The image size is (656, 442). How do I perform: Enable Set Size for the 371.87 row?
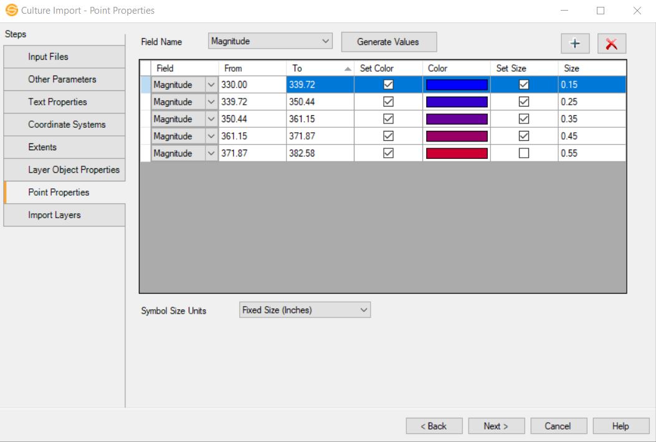pos(524,153)
